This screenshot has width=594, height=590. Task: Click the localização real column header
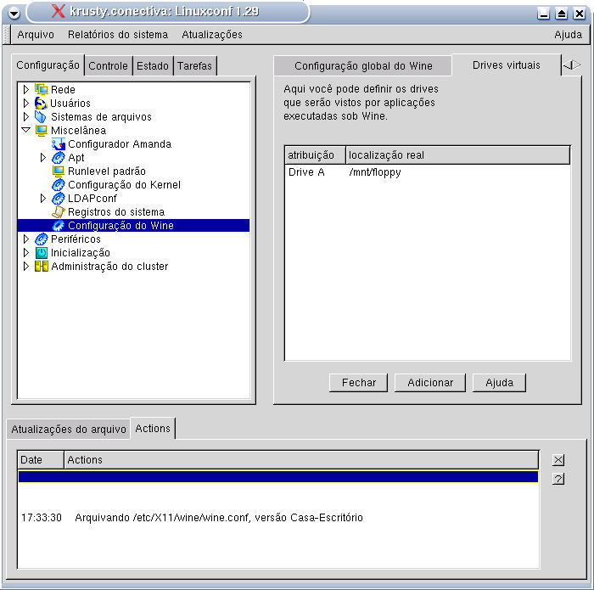457,155
